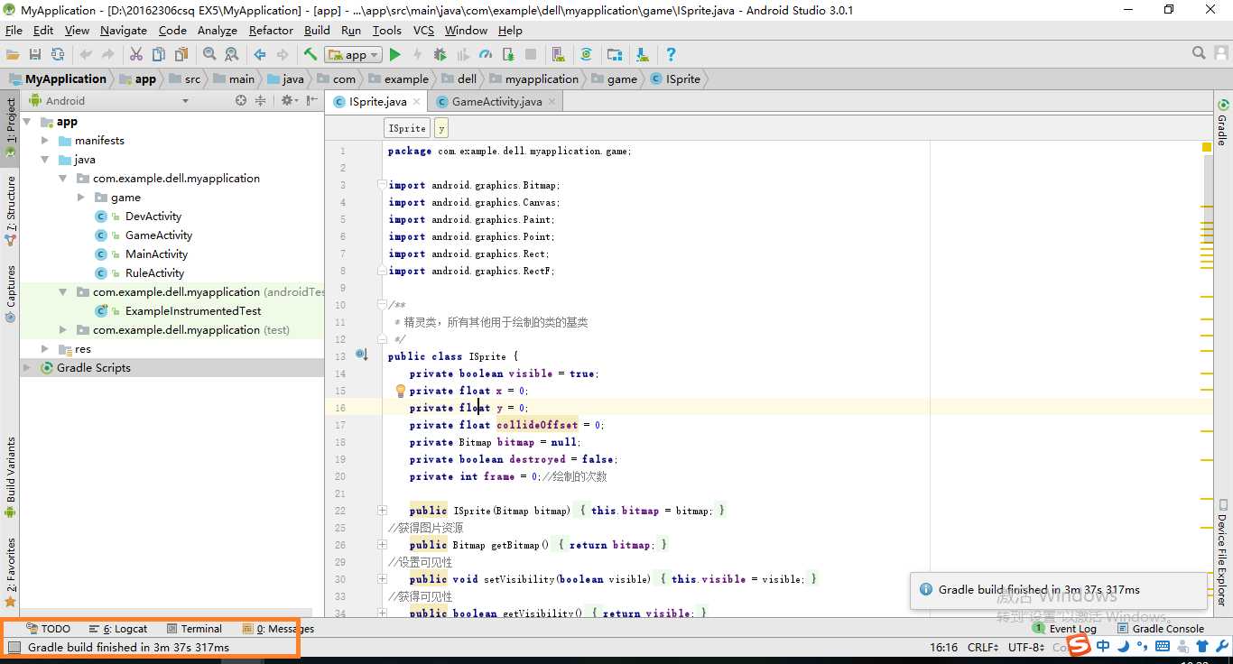Open the File menu
1233x664 pixels.
click(14, 30)
